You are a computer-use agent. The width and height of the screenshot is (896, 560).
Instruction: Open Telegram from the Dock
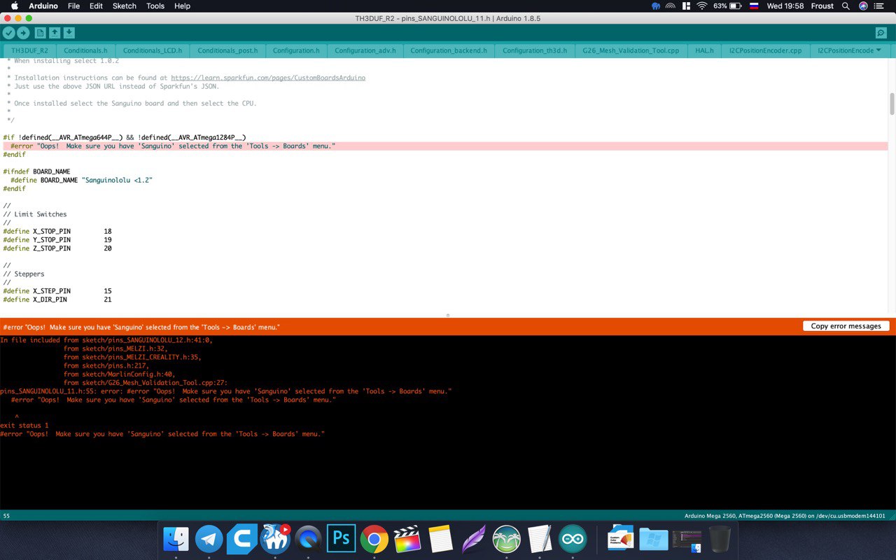(x=209, y=539)
